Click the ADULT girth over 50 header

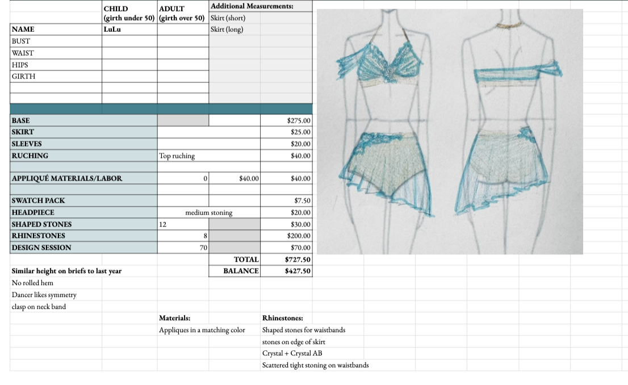(x=183, y=13)
